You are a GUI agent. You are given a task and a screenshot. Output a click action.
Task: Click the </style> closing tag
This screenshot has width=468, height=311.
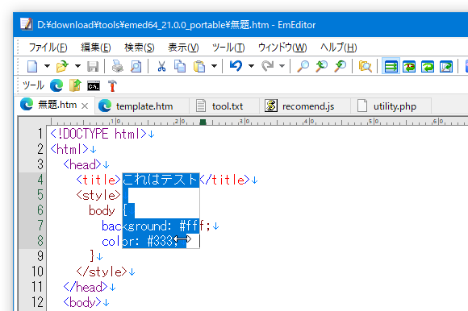point(102,272)
